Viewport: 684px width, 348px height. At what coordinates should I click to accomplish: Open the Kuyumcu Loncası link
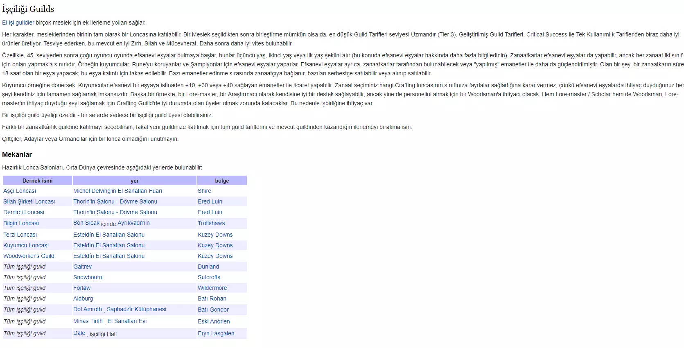[x=26, y=245]
